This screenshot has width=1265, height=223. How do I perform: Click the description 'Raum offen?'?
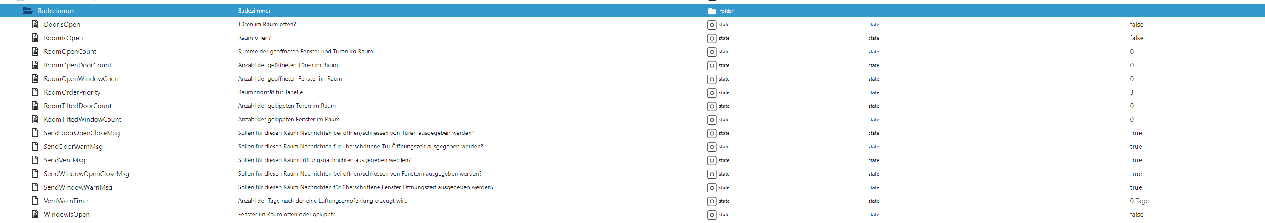pyautogui.click(x=254, y=38)
